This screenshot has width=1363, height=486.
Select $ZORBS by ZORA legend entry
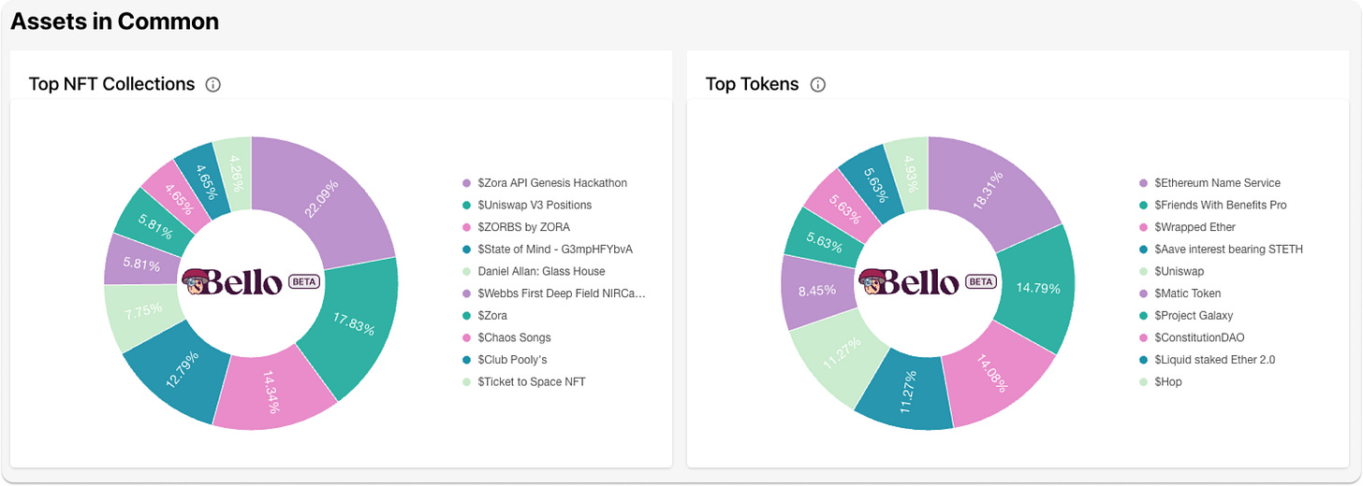click(x=516, y=227)
